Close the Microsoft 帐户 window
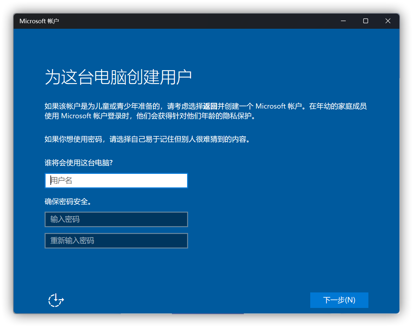 pos(388,21)
